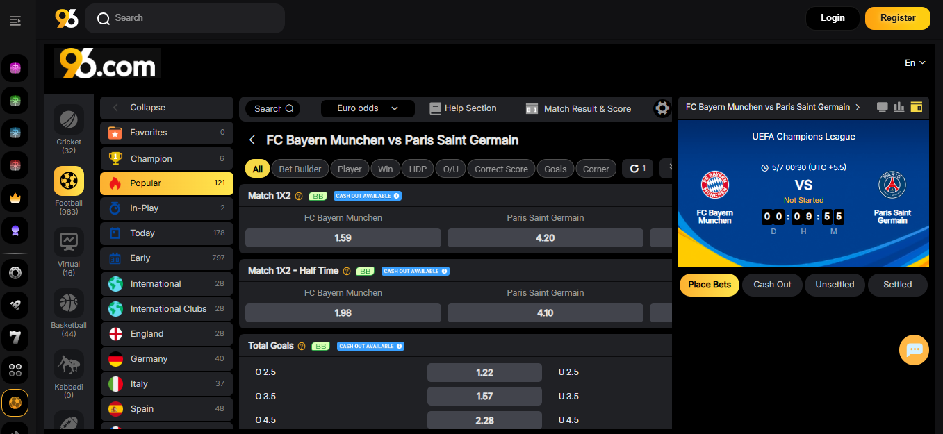Select the Goals market tab
The width and height of the screenshot is (943, 434).
[x=555, y=169]
